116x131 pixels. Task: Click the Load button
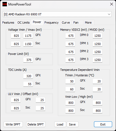60,124
